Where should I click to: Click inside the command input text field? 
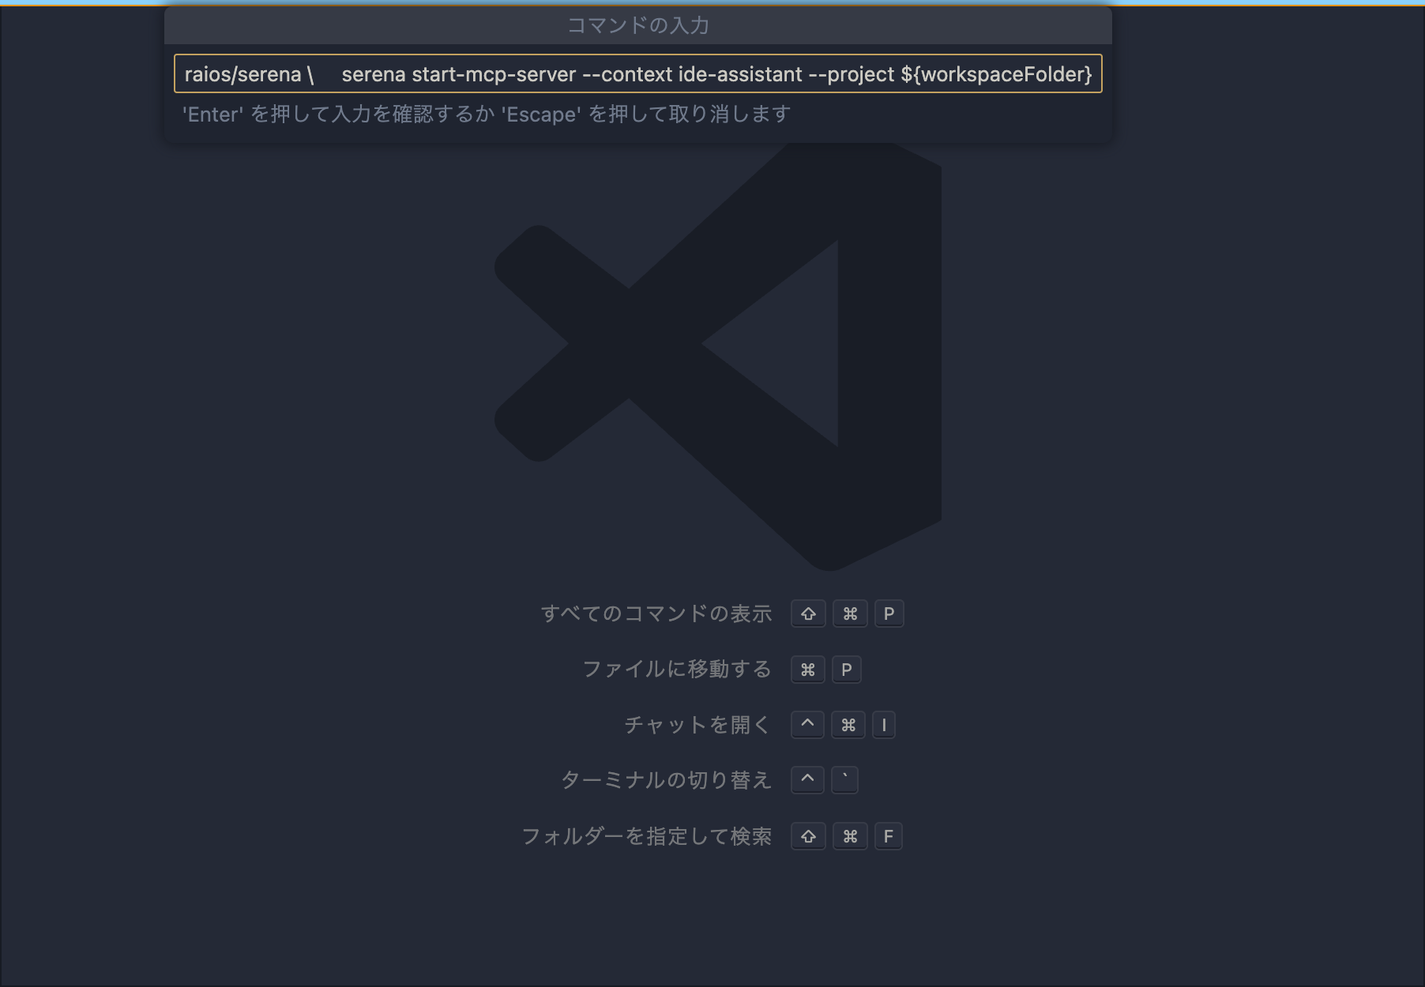point(632,75)
